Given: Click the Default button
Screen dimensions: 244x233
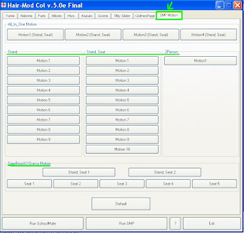Looking at the screenshot, I should [x=121, y=204].
